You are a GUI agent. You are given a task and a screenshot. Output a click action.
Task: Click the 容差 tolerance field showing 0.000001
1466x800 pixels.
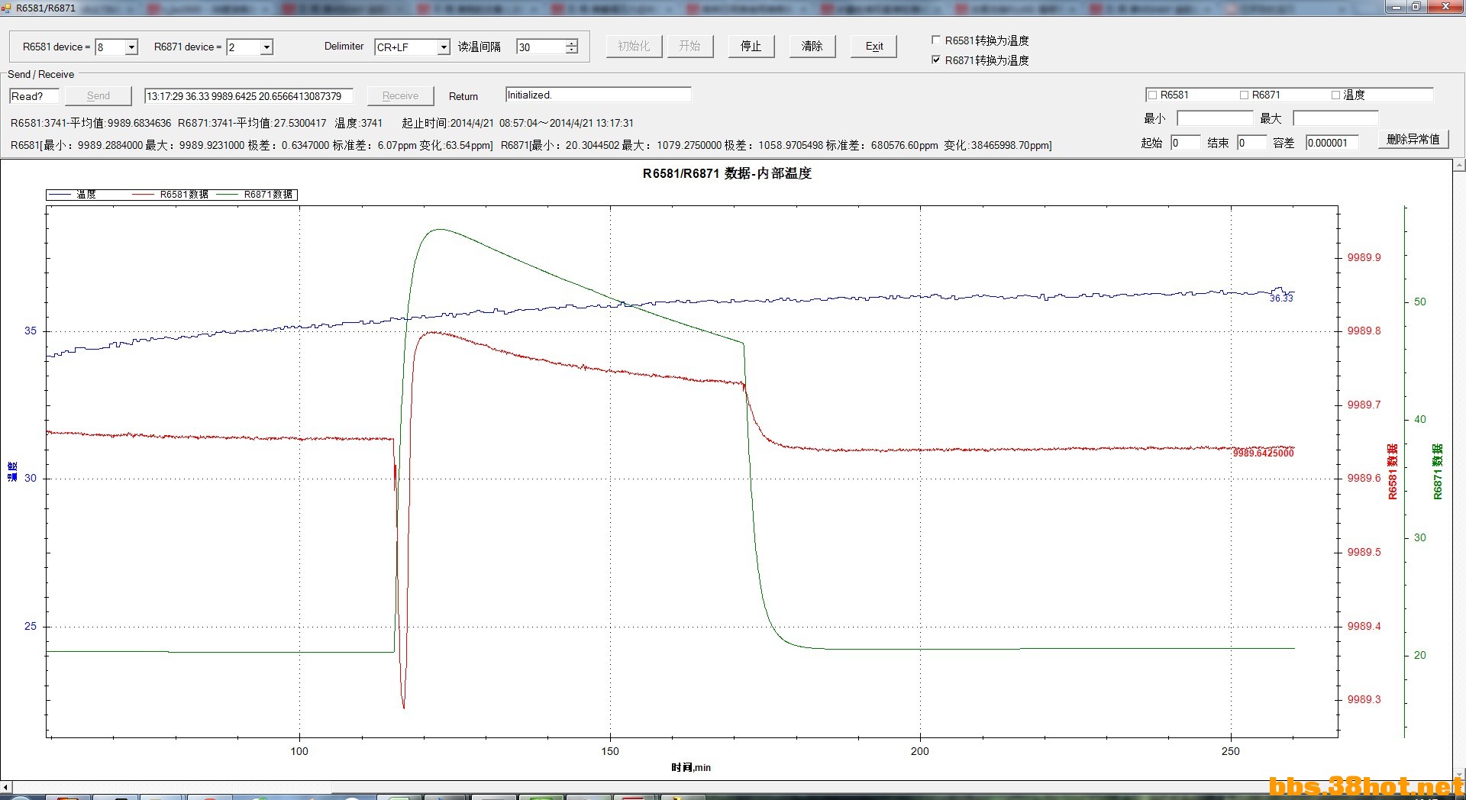coord(1332,143)
